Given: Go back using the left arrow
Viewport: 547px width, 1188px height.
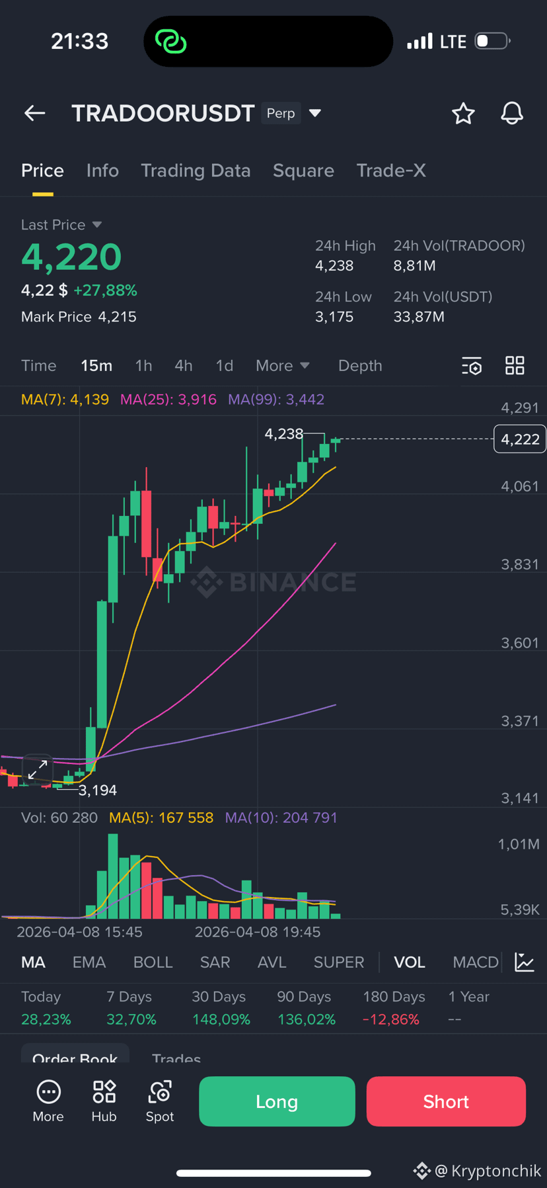Looking at the screenshot, I should [x=35, y=114].
